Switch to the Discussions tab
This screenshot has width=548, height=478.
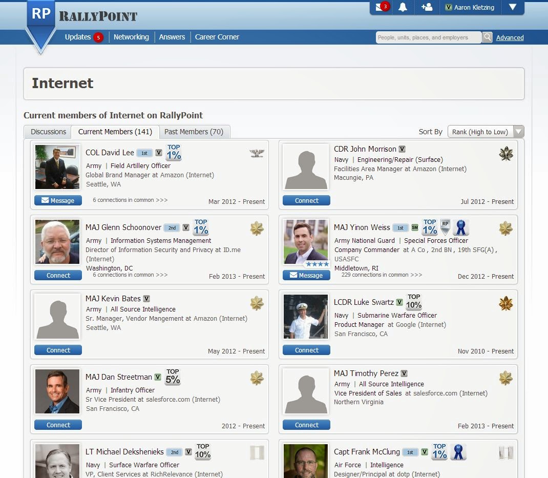coord(48,132)
